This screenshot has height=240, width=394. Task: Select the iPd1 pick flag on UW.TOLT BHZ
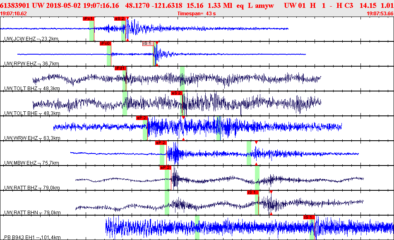[x=120, y=68]
